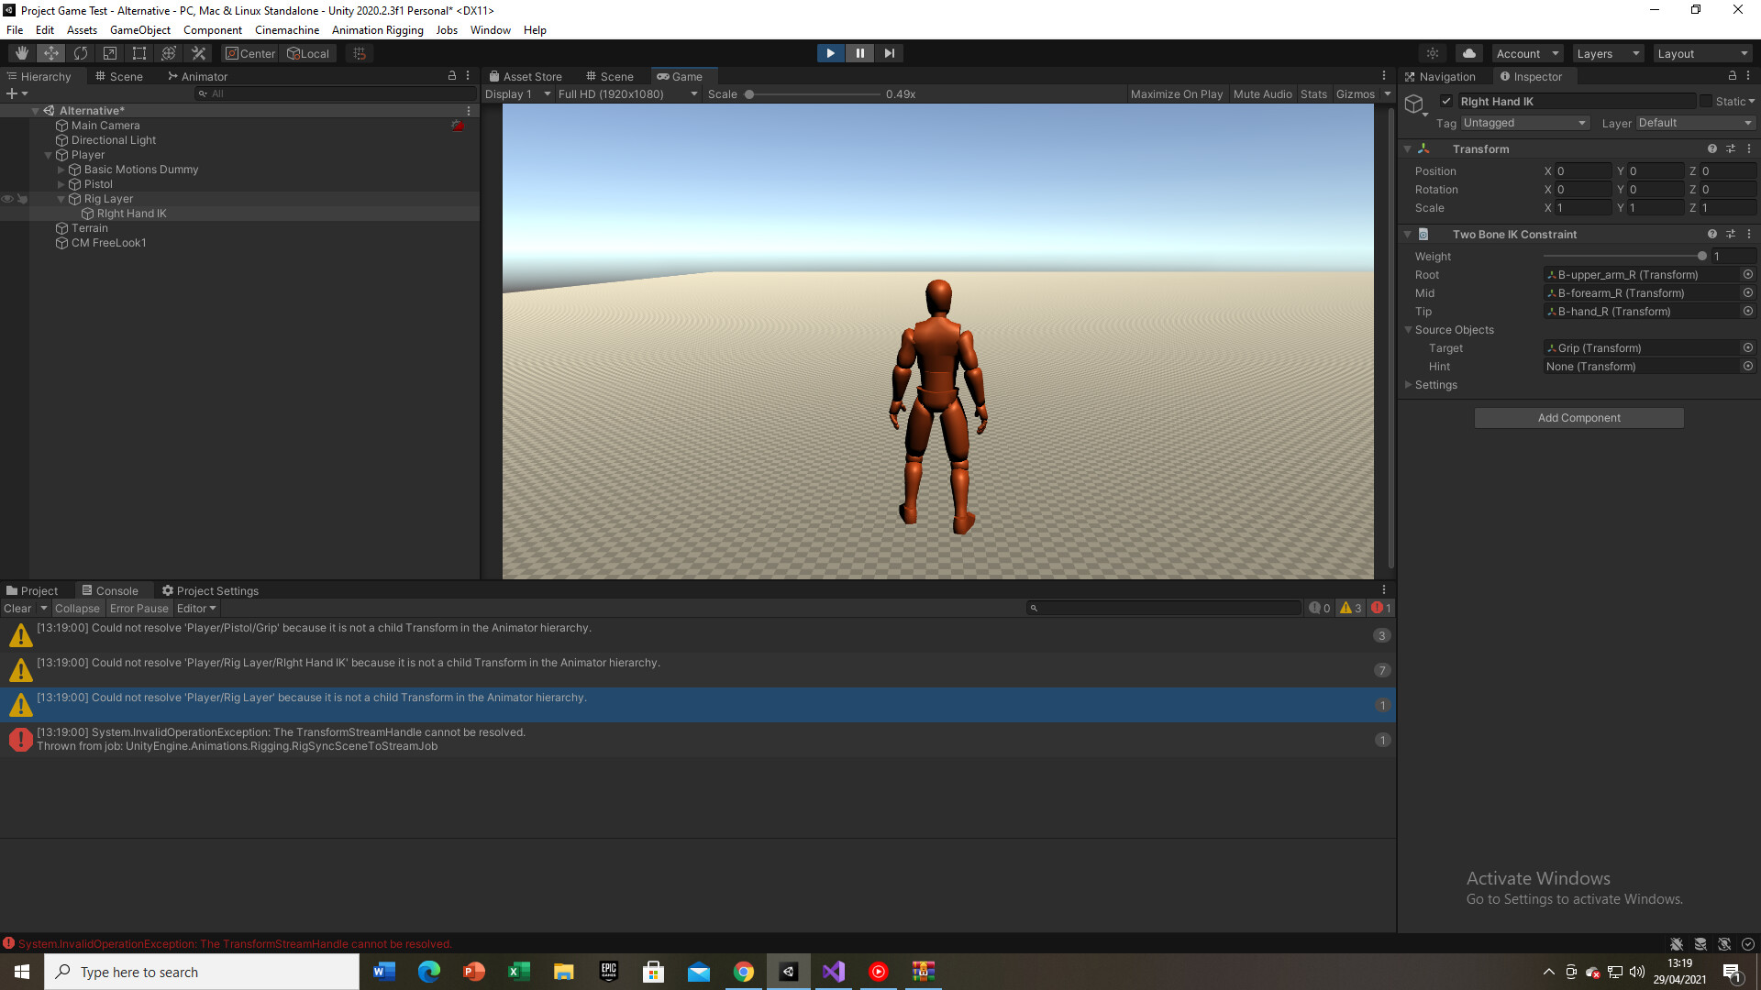Click the object picker beside Grip Target
Image resolution: width=1761 pixels, height=990 pixels.
(x=1747, y=347)
